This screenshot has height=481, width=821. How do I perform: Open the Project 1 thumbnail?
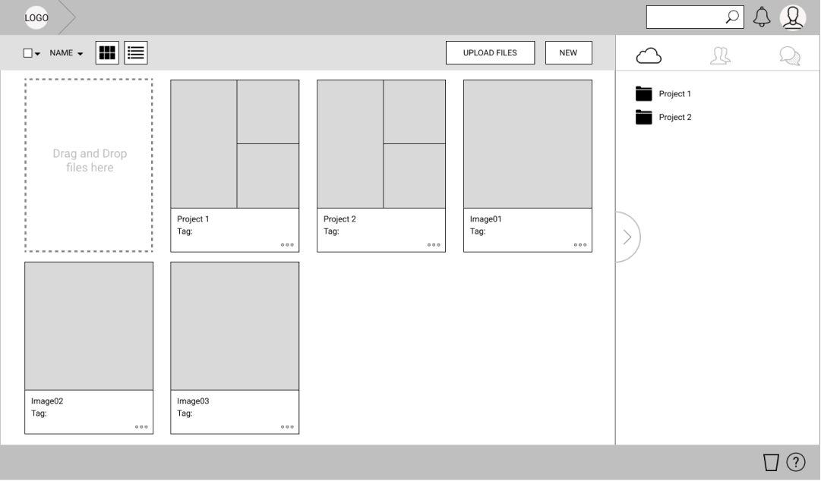tap(235, 144)
